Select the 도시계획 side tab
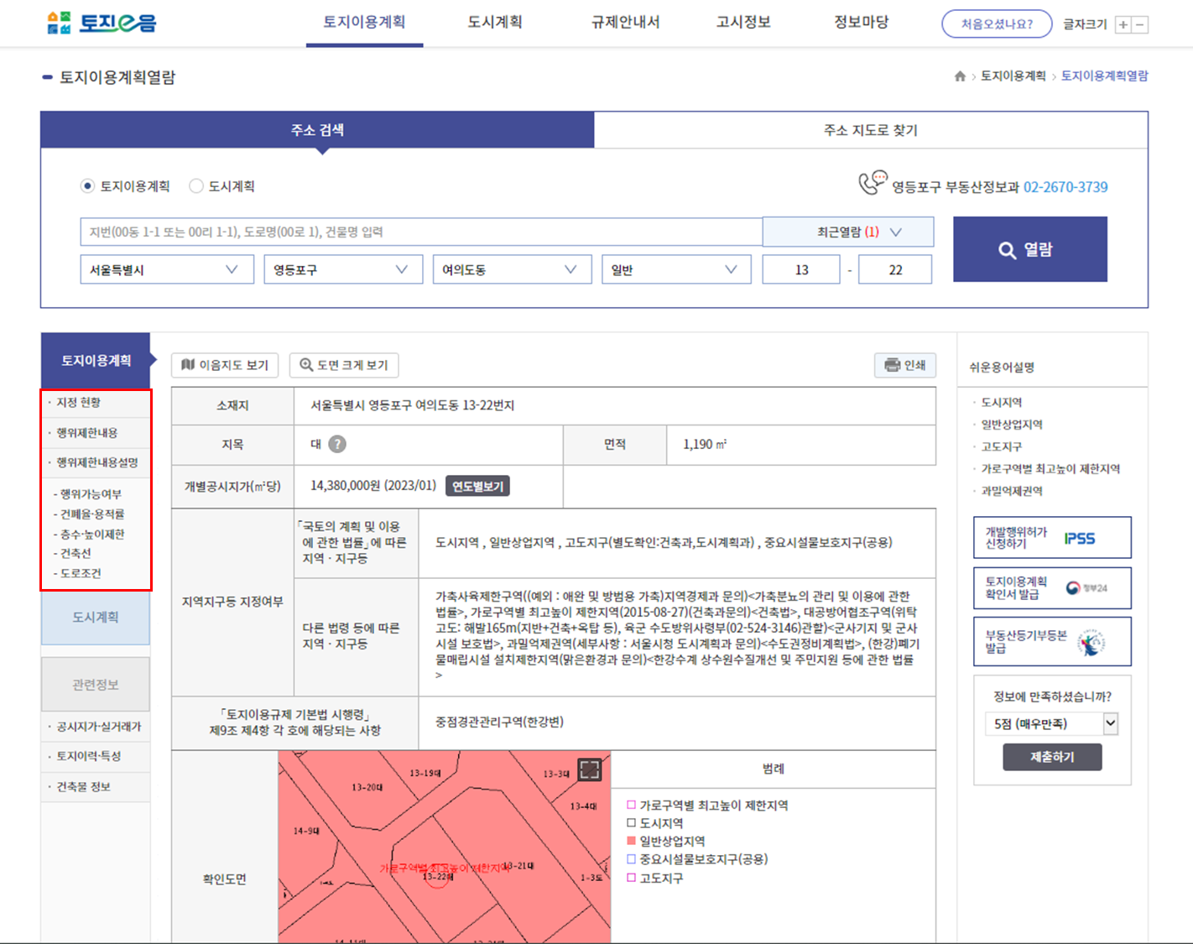1193x944 pixels. [x=96, y=618]
